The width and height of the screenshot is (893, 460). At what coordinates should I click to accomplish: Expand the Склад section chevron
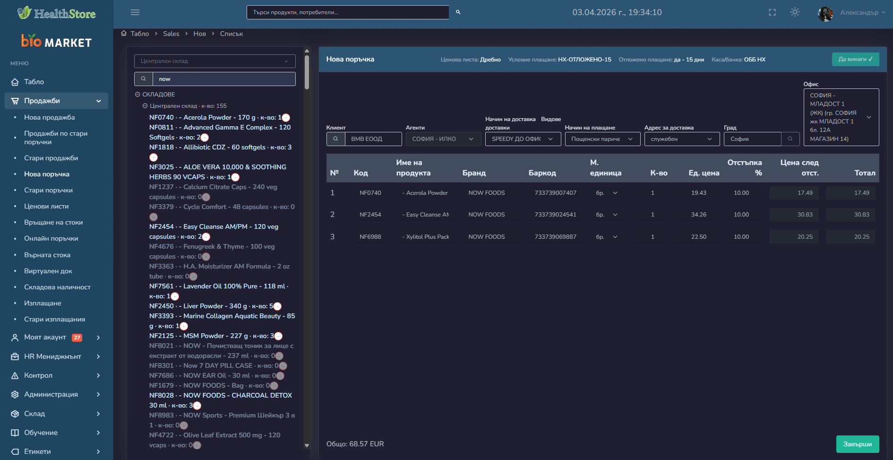(x=98, y=414)
